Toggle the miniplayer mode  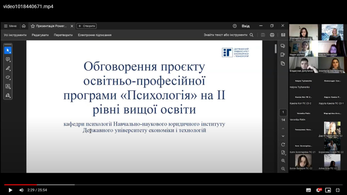point(328,190)
